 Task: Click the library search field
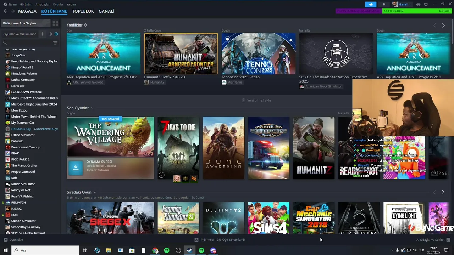point(27,43)
